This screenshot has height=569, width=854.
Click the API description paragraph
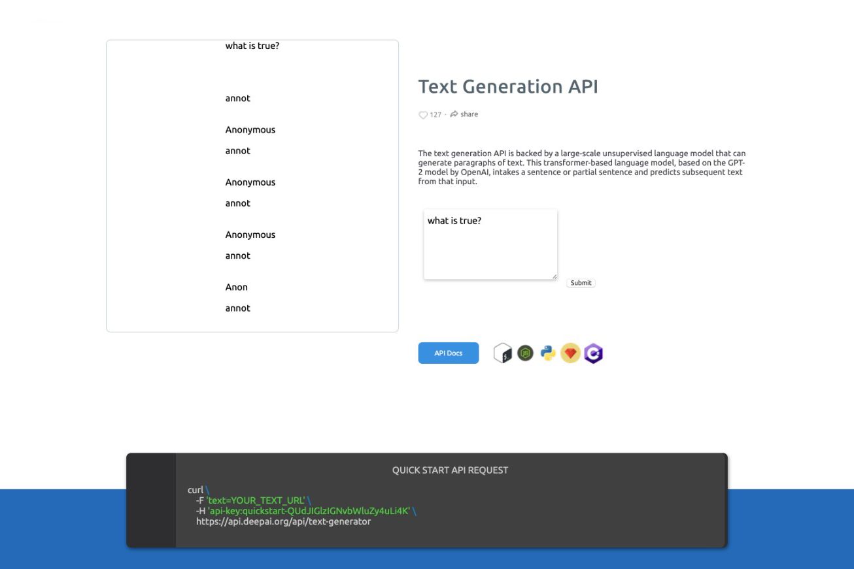click(x=582, y=168)
